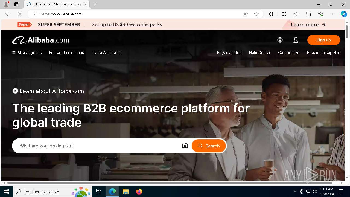Open language and region globe icon
The width and height of the screenshot is (350, 197).
(x=280, y=40)
